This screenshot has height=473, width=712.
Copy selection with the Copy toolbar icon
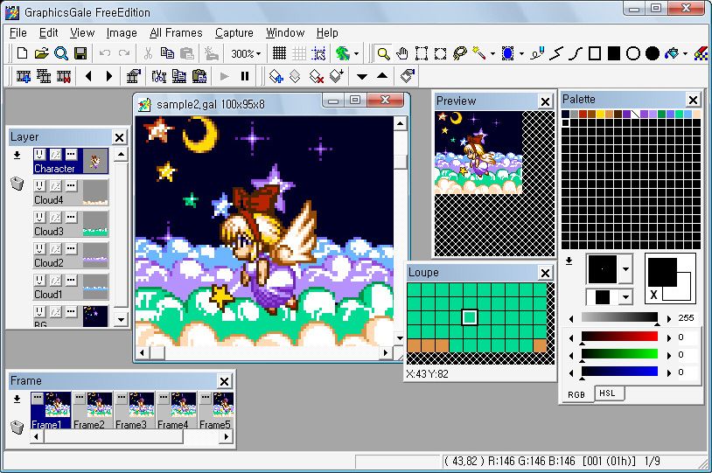click(x=167, y=53)
